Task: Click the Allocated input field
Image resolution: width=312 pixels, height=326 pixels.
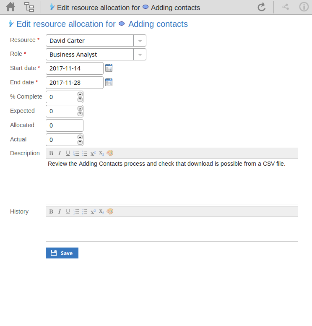Action: tap(64, 125)
